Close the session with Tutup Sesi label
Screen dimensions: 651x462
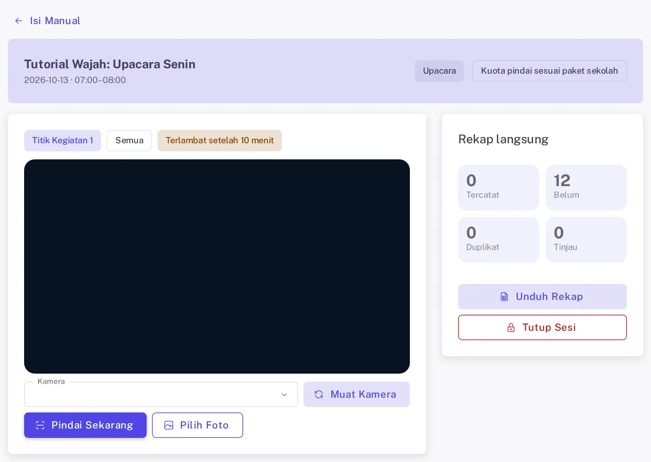pyautogui.click(x=549, y=328)
